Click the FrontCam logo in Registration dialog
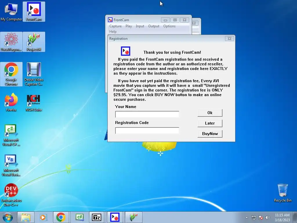 pos(126,51)
